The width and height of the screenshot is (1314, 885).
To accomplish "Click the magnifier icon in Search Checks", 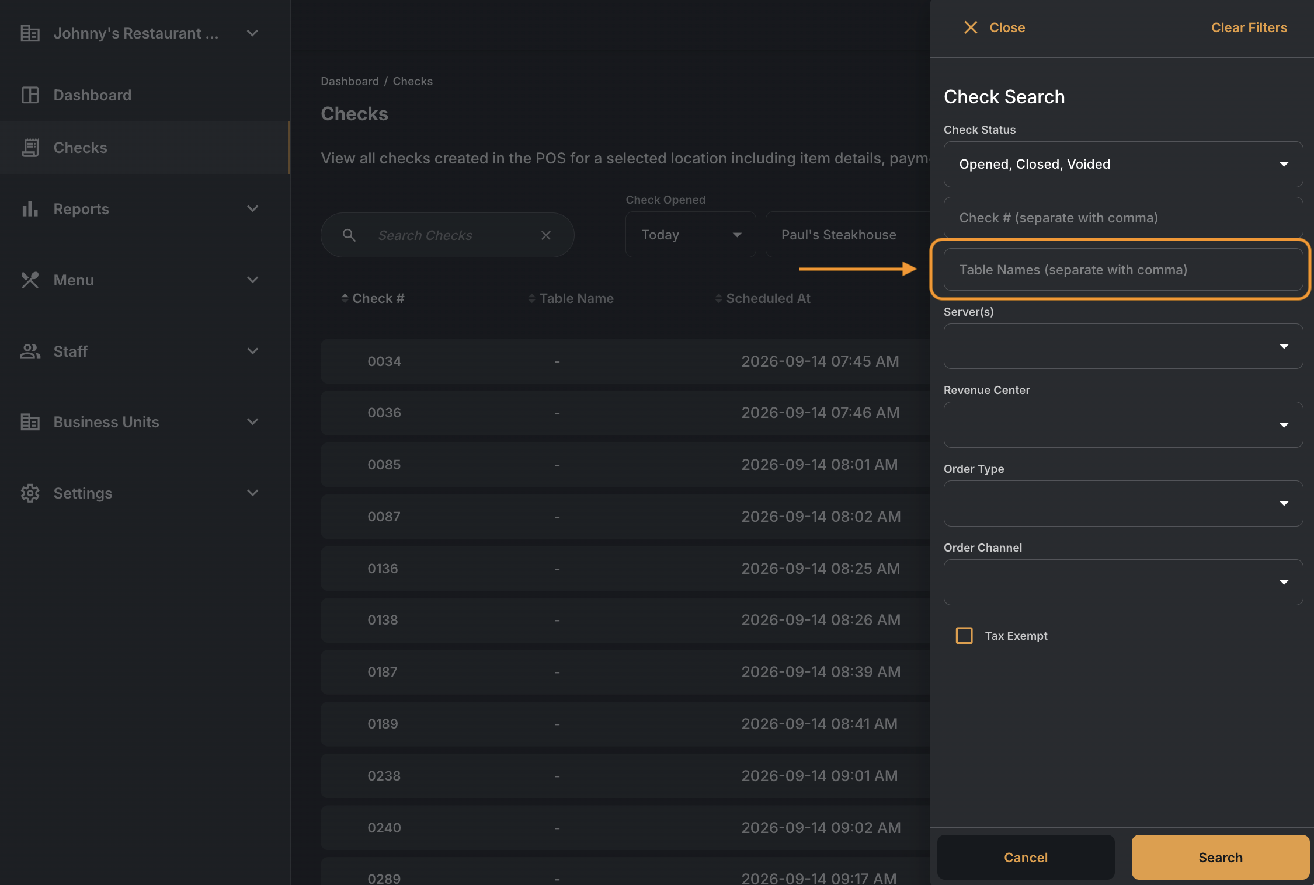I will point(349,235).
